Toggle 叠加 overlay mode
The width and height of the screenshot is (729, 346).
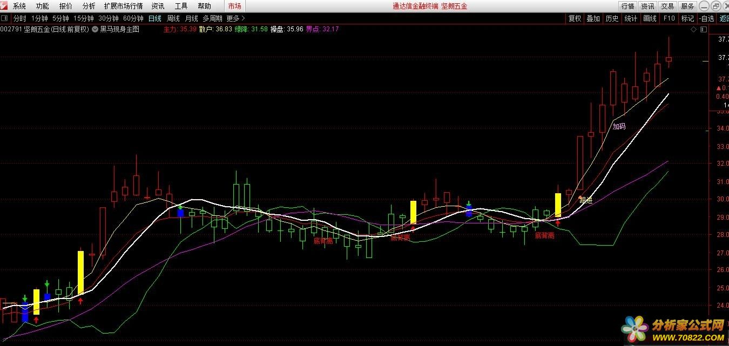593,18
